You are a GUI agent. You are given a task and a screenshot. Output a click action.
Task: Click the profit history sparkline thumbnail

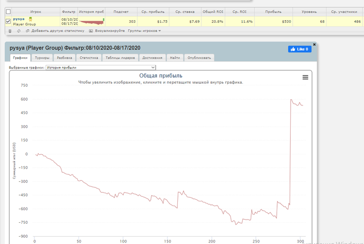92,22
